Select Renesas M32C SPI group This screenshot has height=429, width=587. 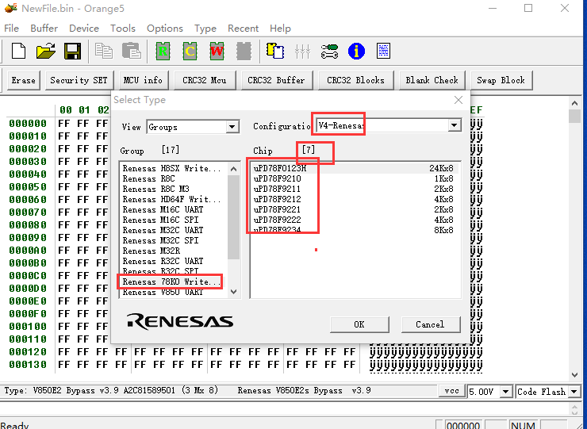pos(174,240)
